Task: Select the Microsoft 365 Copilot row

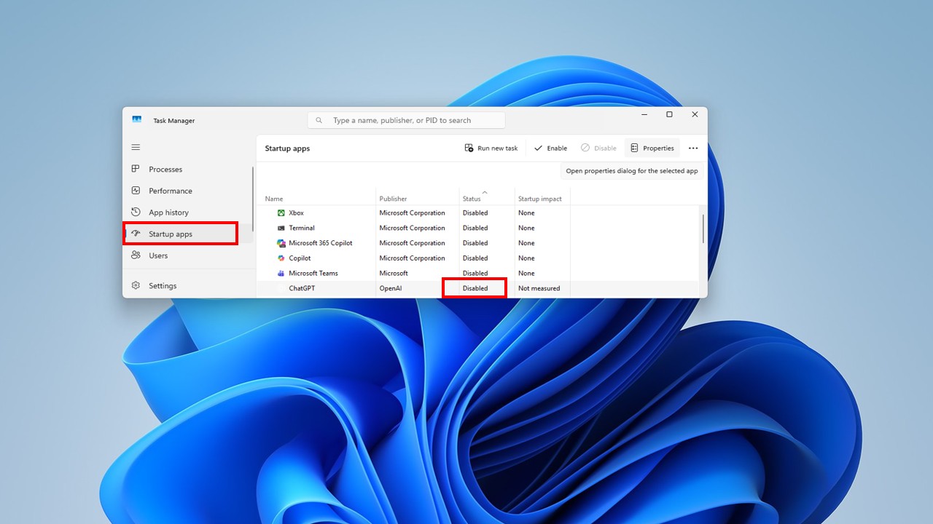Action: [321, 243]
